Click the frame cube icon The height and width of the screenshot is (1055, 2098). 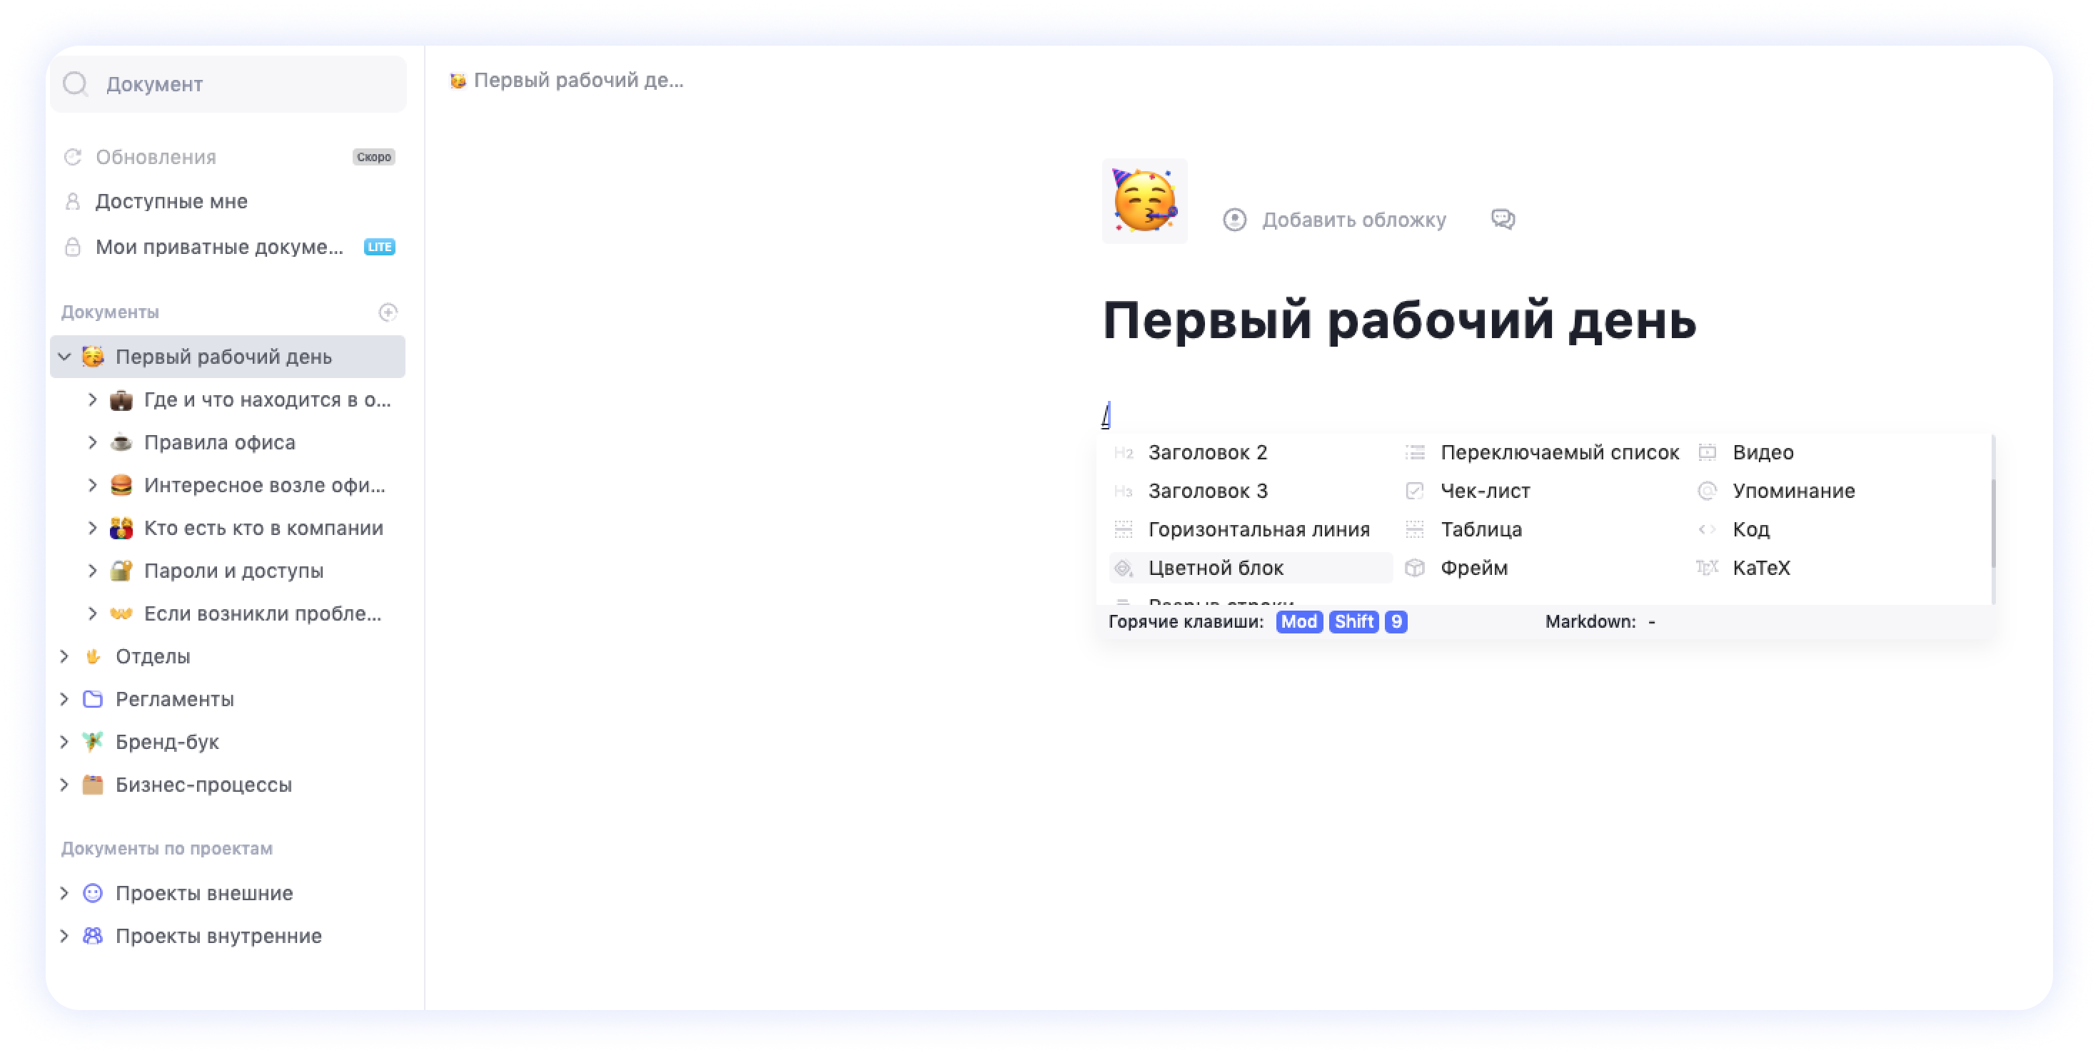[1415, 569]
